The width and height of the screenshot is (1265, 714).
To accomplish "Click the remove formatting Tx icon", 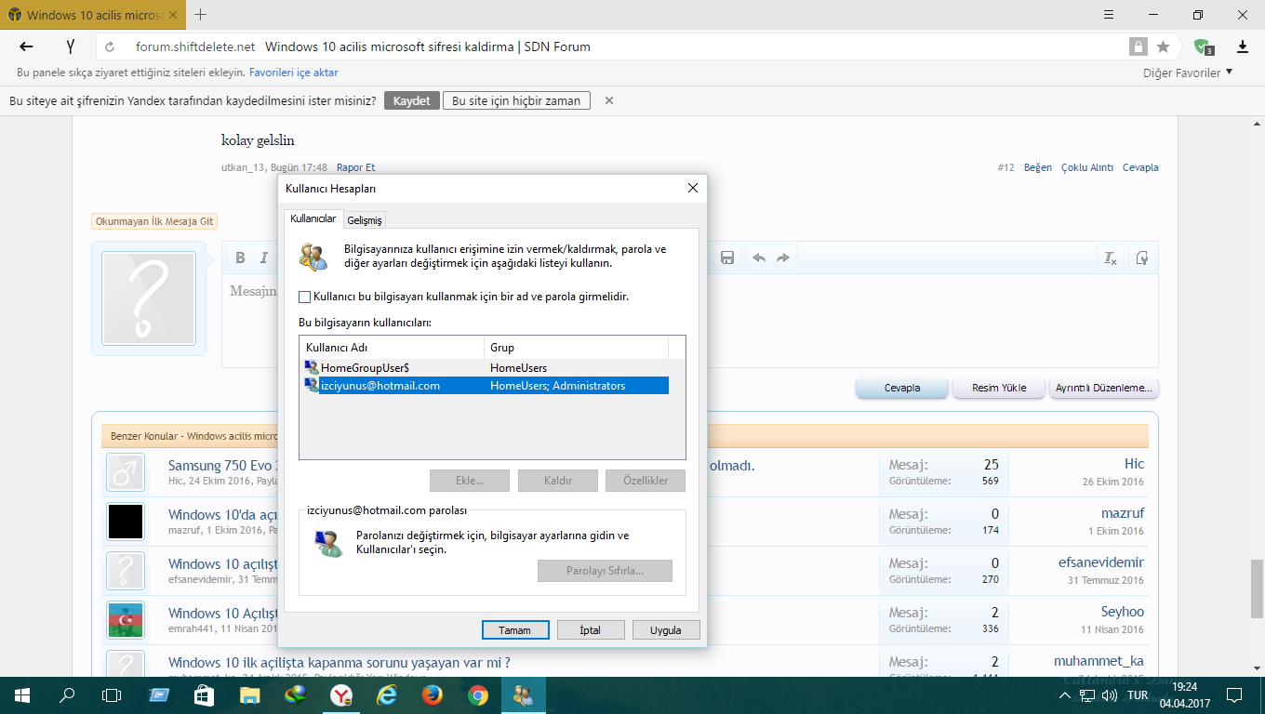I will pos(1111,258).
